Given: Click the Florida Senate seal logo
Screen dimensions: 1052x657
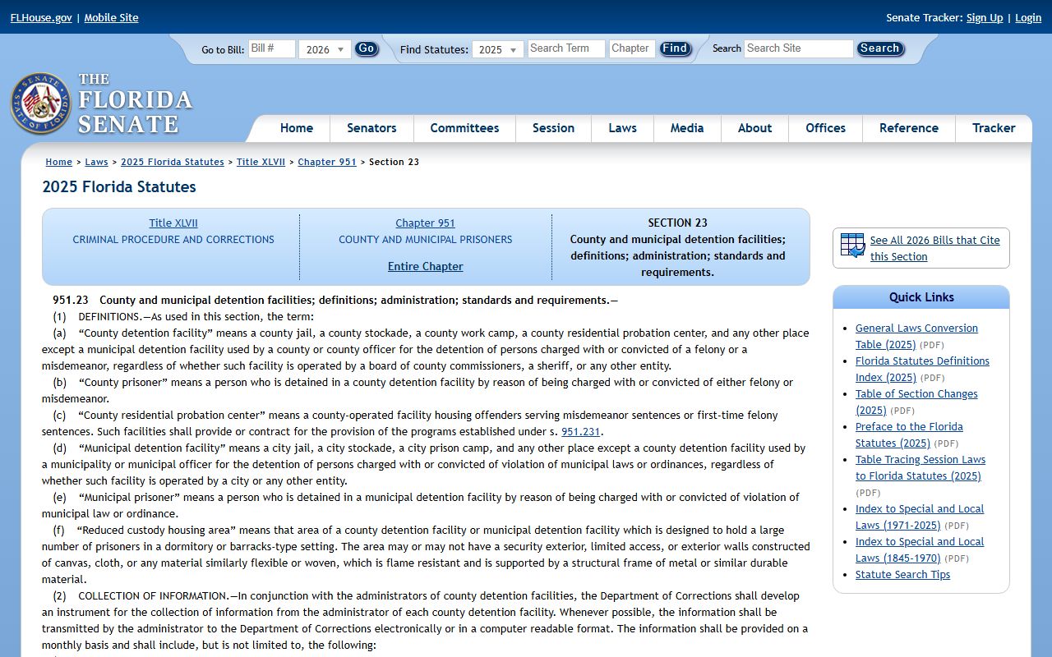Looking at the screenshot, I should [x=41, y=103].
